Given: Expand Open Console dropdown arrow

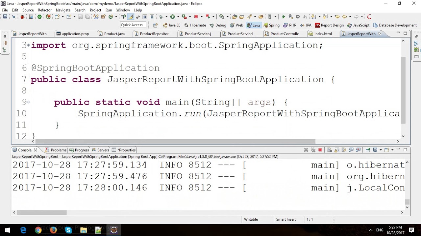Looking at the screenshot, I should coord(392,150).
